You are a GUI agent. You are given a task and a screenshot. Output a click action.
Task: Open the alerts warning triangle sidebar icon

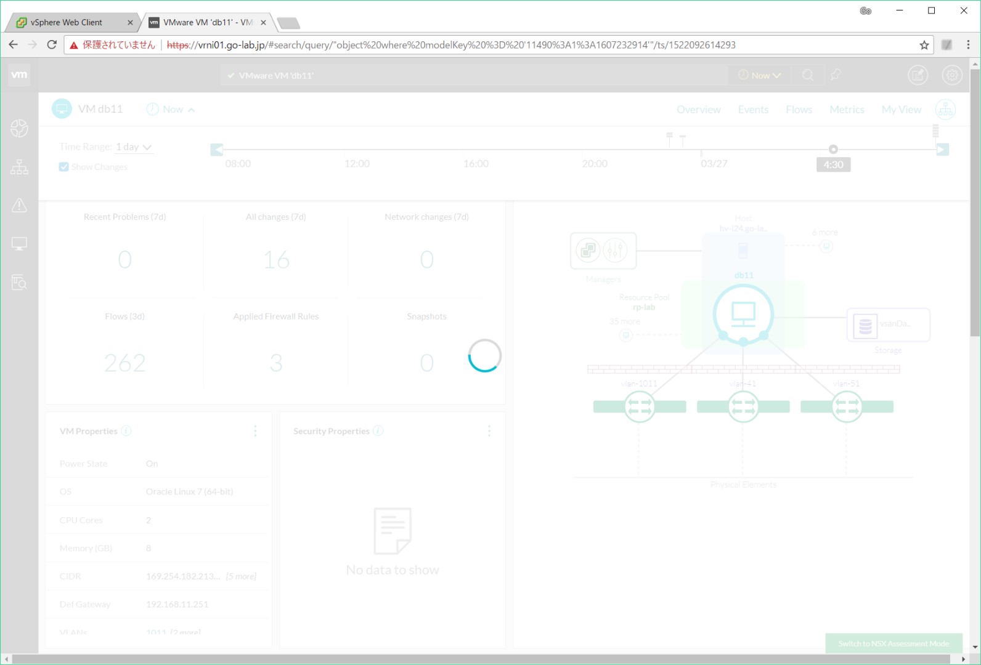coord(19,205)
